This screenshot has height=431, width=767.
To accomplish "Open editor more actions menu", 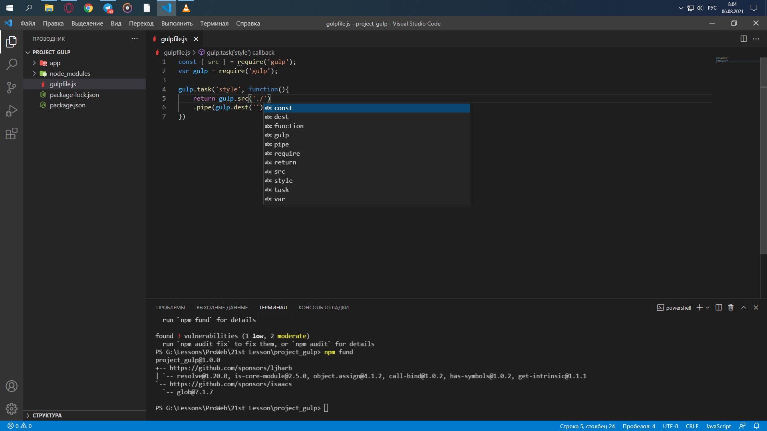I will tap(756, 39).
